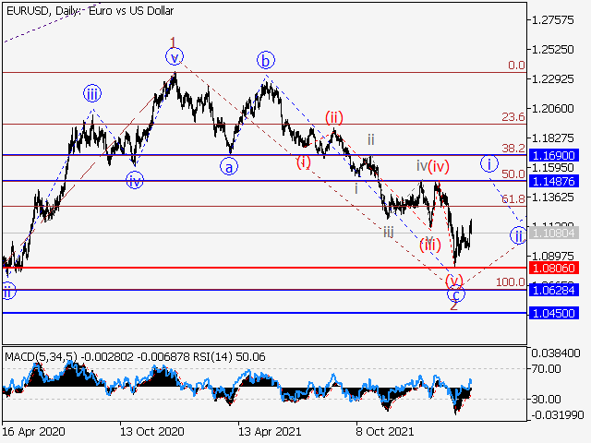Click the 13 Apr 2021 date label
The image size is (591, 443).
pos(270,431)
